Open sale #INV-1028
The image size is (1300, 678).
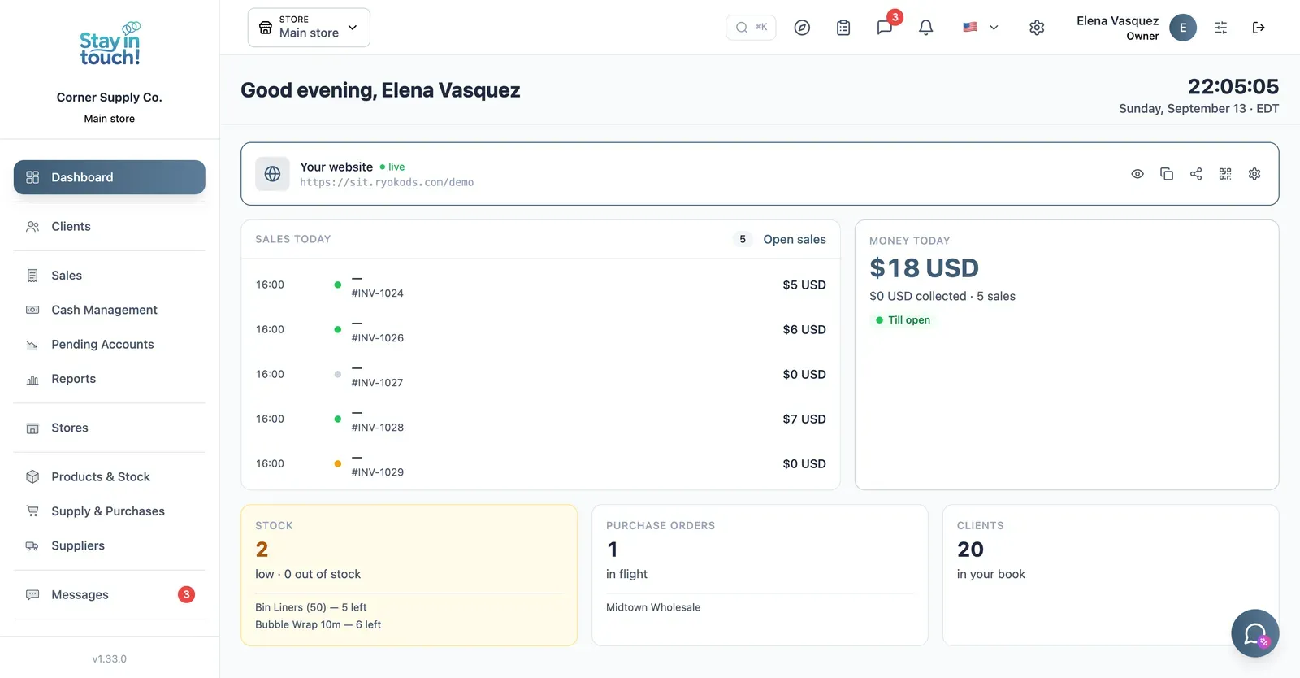tap(540, 419)
